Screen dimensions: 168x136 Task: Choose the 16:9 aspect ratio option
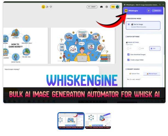[155, 49]
